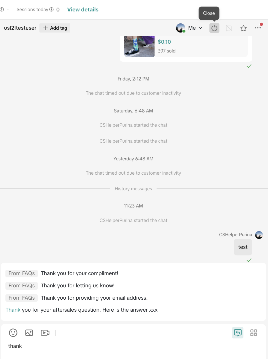Click the Sessions today help icon
Screen dimensions: 268x359
pos(51,9)
